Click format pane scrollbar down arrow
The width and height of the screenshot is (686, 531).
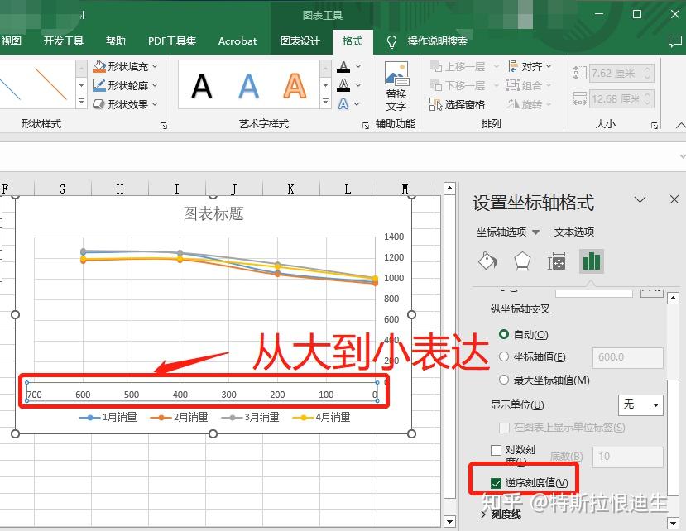pos(673,523)
